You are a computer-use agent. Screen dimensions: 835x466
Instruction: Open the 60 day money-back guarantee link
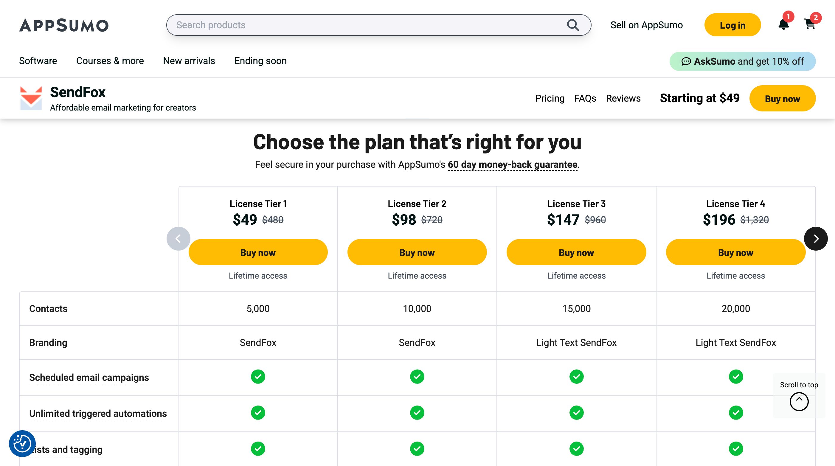pyautogui.click(x=512, y=165)
